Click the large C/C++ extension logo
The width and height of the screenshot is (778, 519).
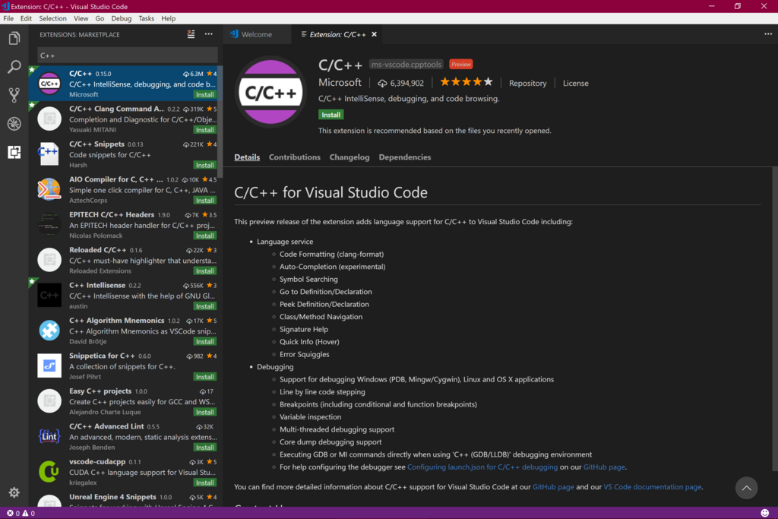point(270,92)
